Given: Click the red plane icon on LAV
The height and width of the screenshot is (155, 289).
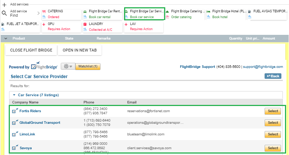Looking at the screenshot, I should (126, 24).
